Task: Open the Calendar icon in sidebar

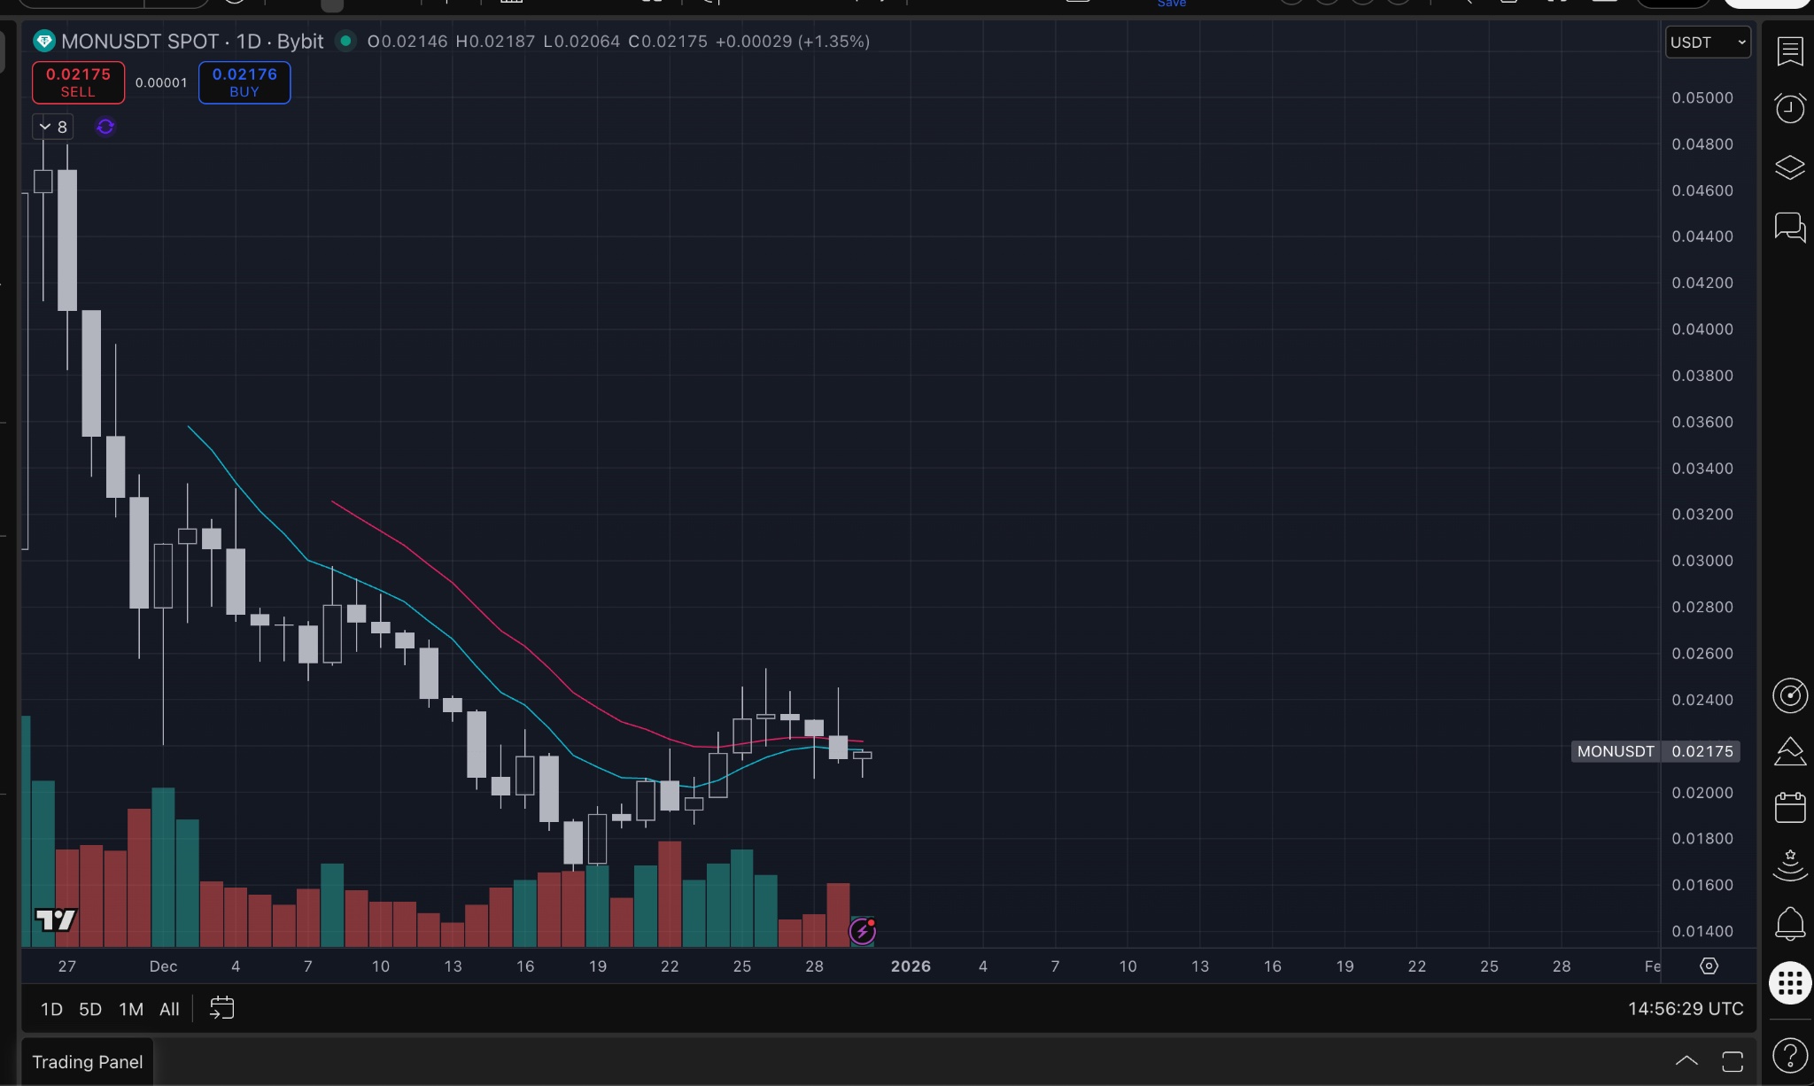Action: coord(1789,807)
